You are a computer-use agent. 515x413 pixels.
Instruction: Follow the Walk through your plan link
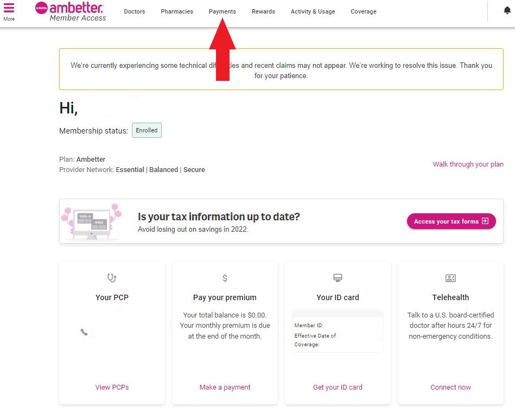468,164
